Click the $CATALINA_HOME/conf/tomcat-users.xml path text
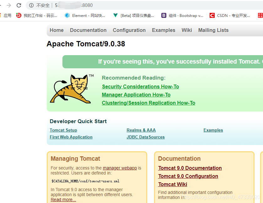263x203 pixels. click(85, 181)
